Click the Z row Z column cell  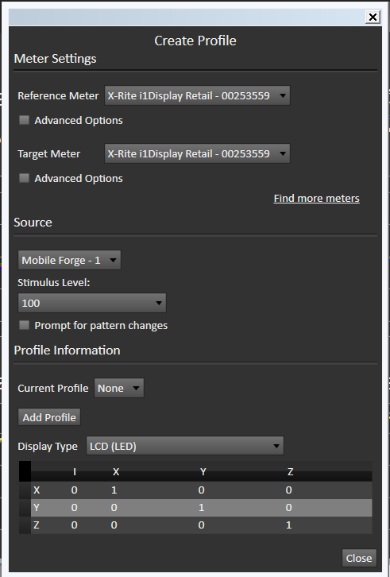289,525
